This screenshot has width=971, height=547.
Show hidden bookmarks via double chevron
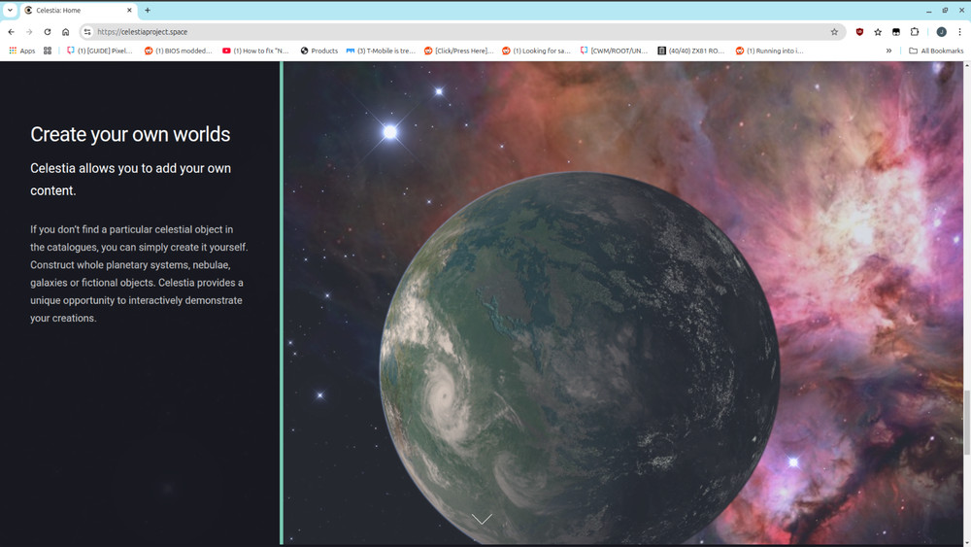888,51
